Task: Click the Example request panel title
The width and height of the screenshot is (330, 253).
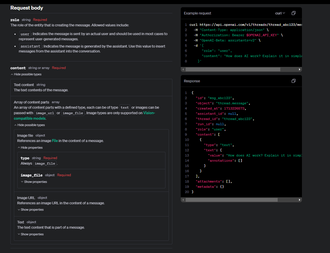Action: [x=198, y=13]
